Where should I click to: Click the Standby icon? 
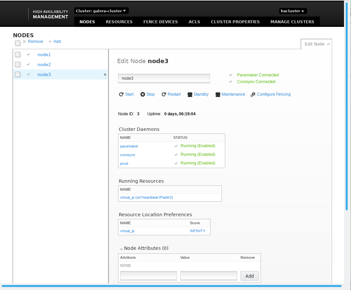(x=190, y=94)
